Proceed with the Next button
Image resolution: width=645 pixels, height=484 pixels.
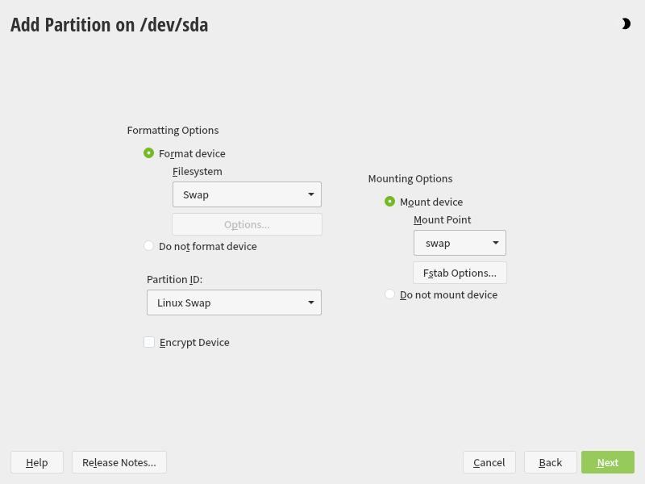coord(608,462)
